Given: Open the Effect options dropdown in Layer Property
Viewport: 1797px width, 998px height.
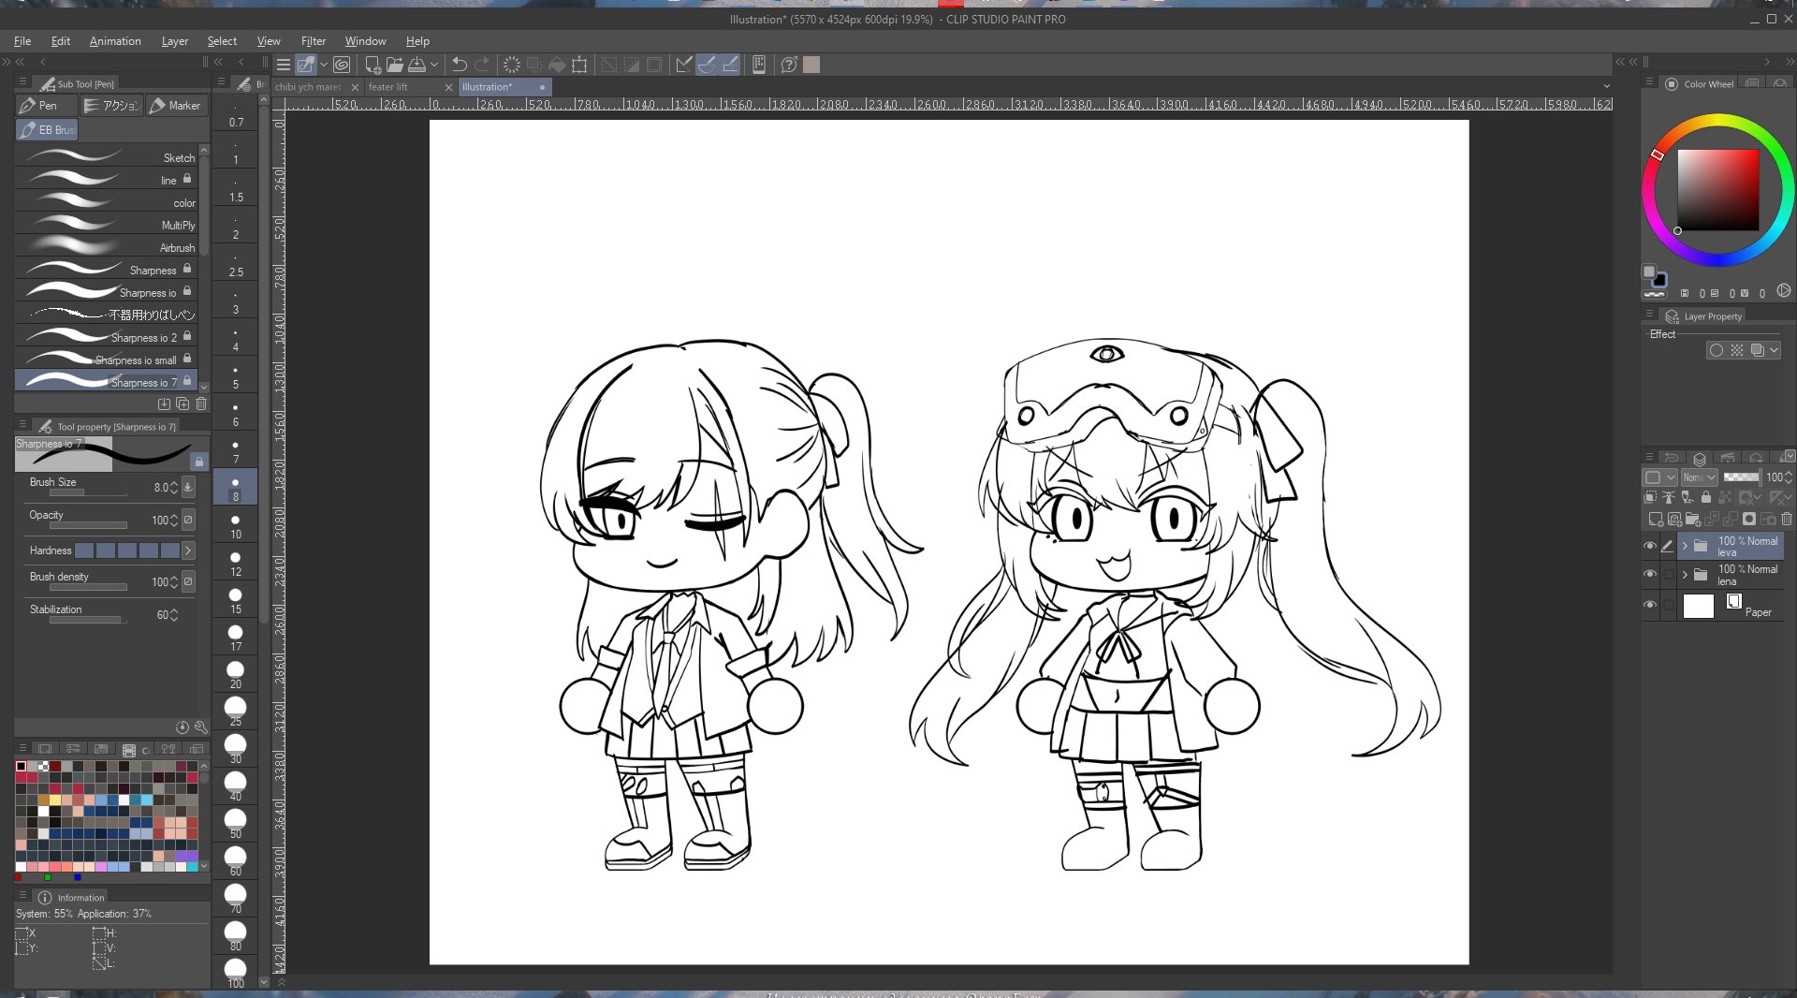Looking at the screenshot, I should pos(1774,350).
